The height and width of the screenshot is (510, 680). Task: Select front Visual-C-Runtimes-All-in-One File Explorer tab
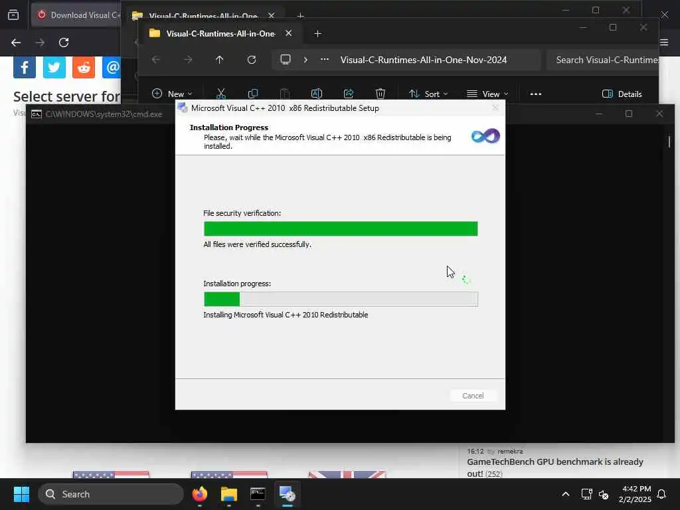[x=220, y=33]
